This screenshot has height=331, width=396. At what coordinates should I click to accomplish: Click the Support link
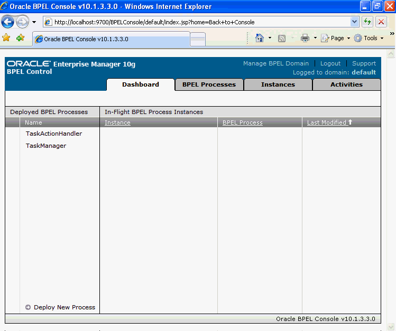pos(364,63)
